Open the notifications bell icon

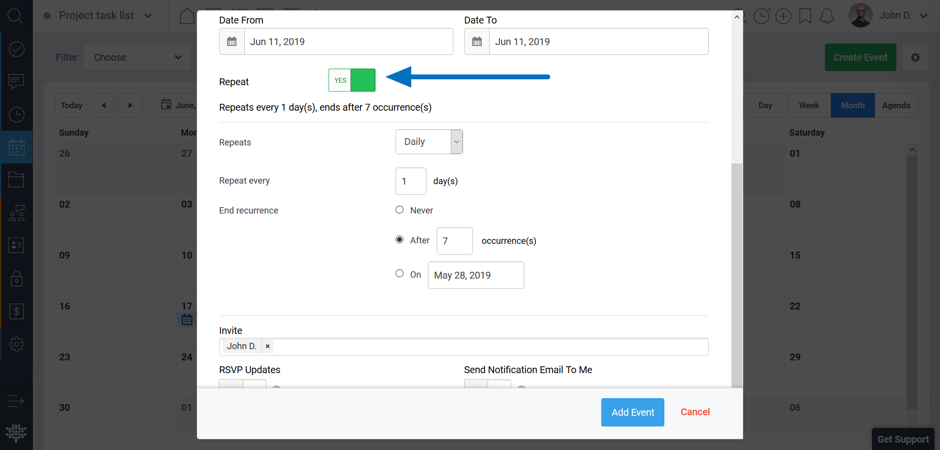point(827,16)
